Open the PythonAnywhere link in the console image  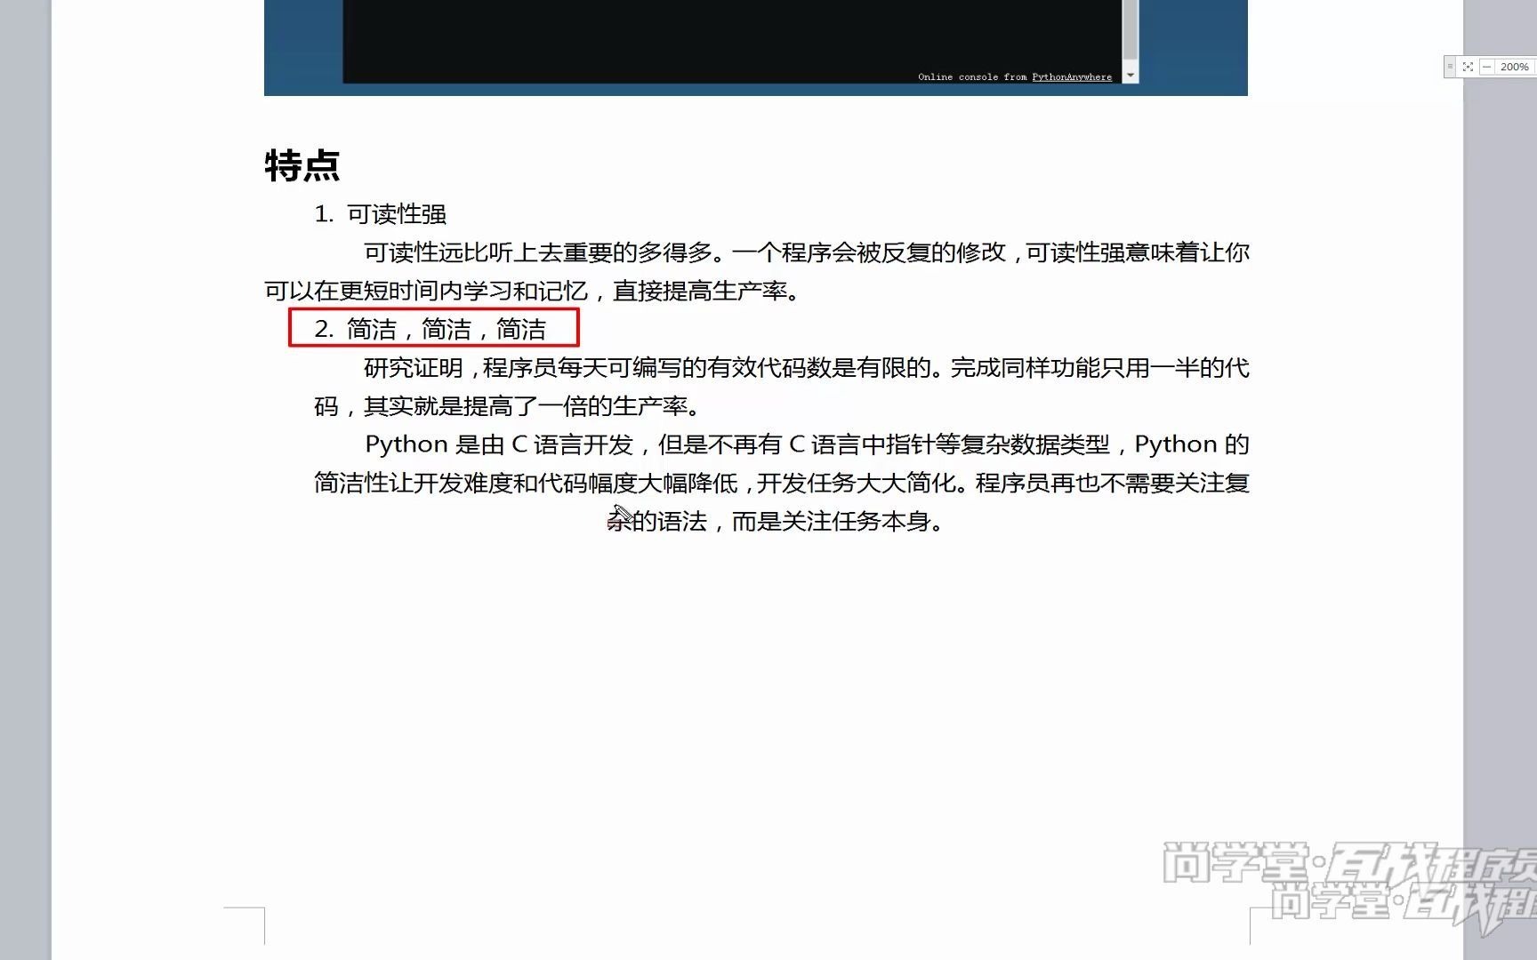pyautogui.click(x=1071, y=77)
